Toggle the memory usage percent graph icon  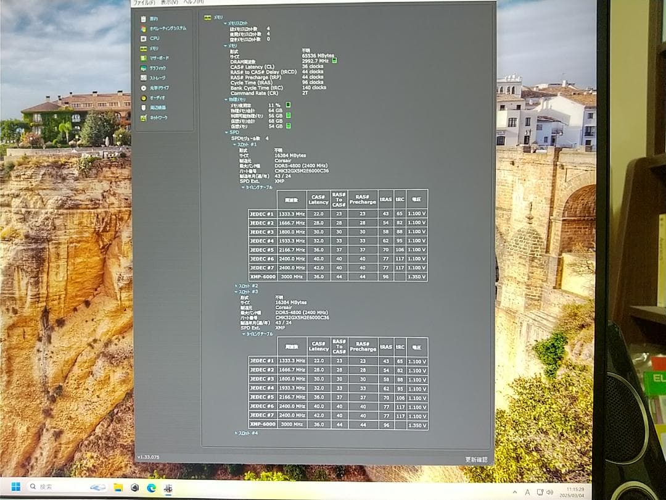[287, 105]
